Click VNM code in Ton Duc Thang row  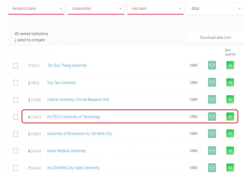click(x=193, y=65)
